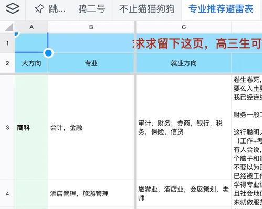This screenshot has height=209, width=262.
Task: Open the 不止猫猫狗狗 sheet tab
Action: point(147,9)
